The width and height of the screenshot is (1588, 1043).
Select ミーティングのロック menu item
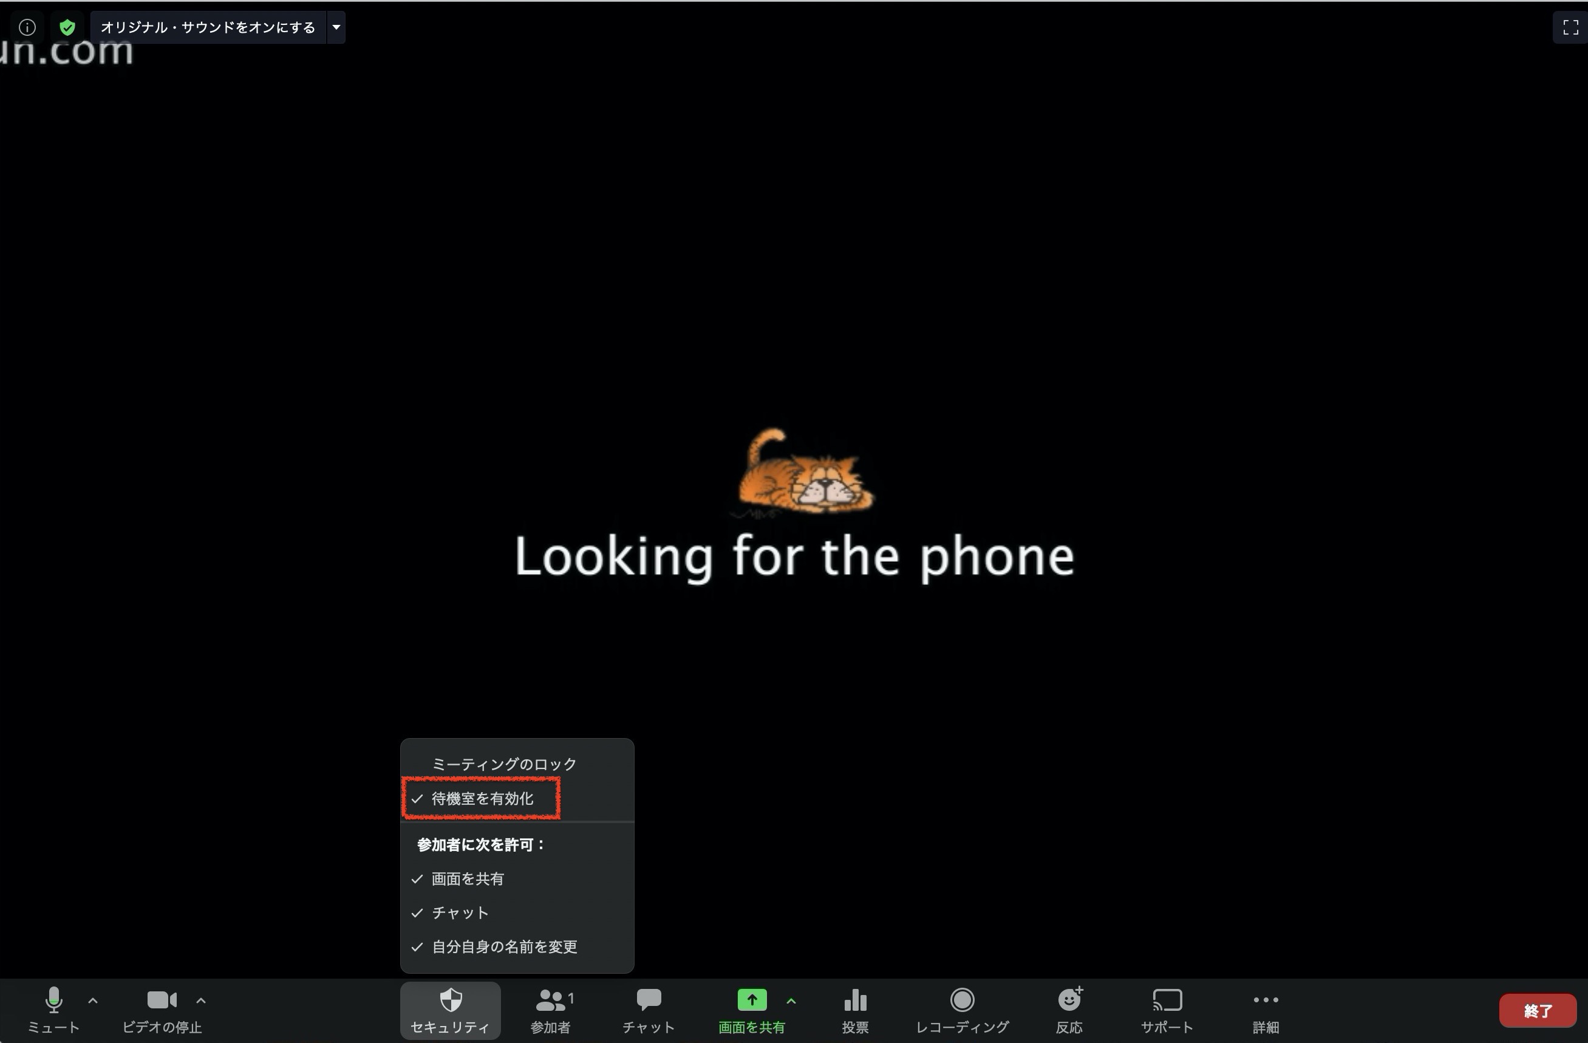504,764
